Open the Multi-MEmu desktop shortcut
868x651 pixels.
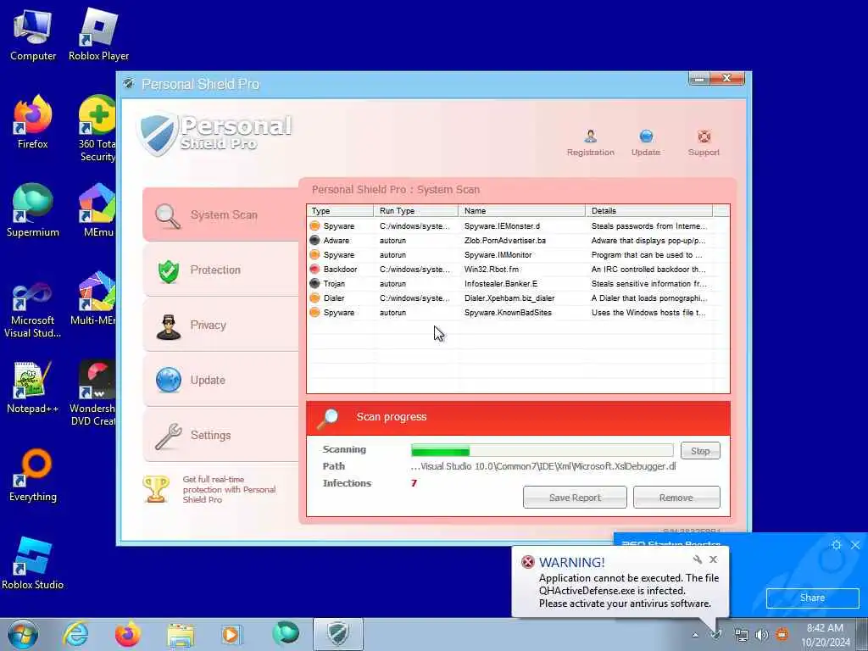[x=95, y=299]
